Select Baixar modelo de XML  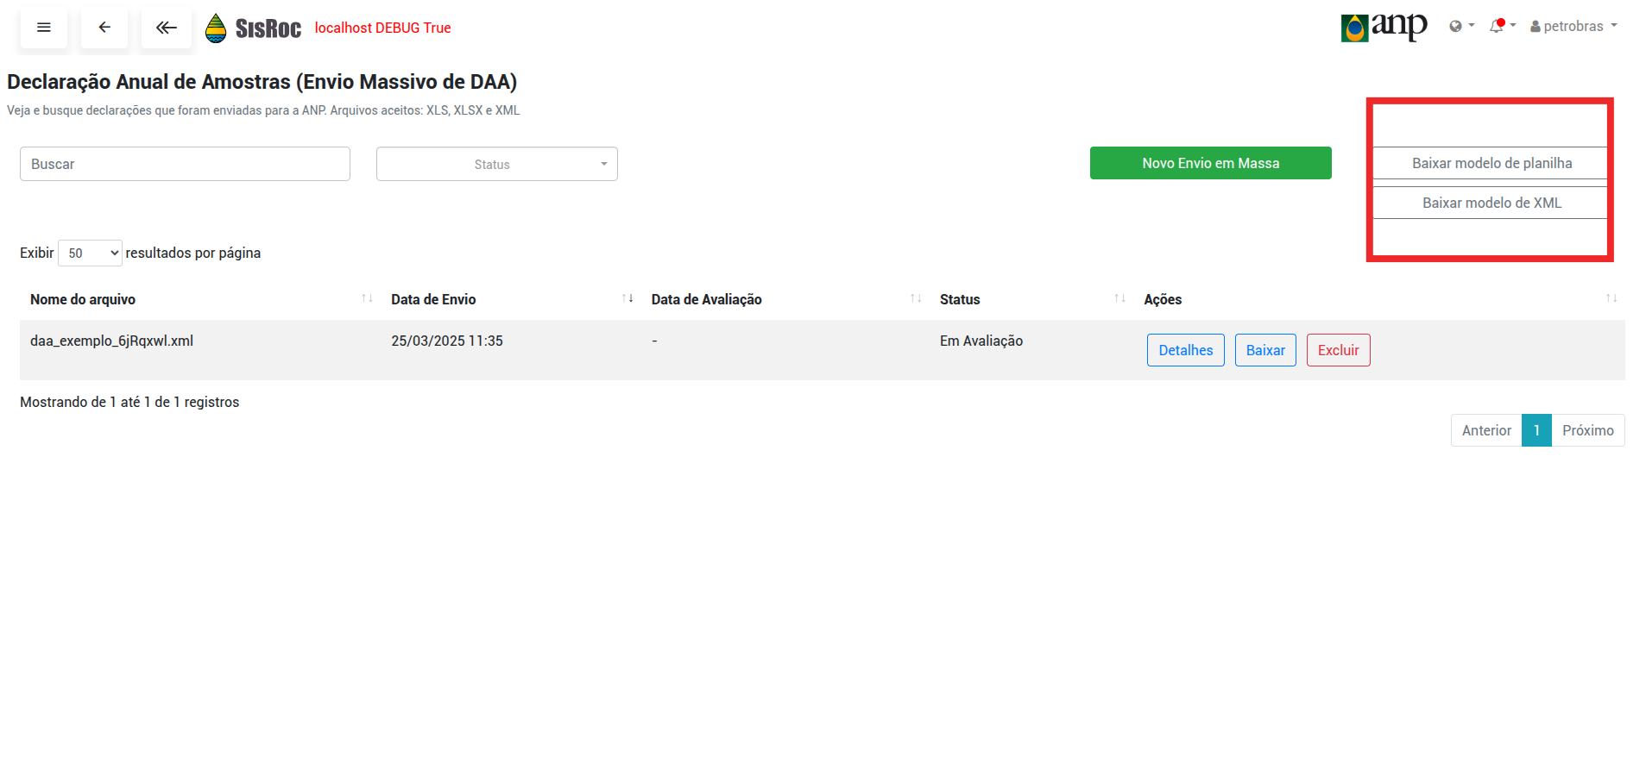point(1491,203)
